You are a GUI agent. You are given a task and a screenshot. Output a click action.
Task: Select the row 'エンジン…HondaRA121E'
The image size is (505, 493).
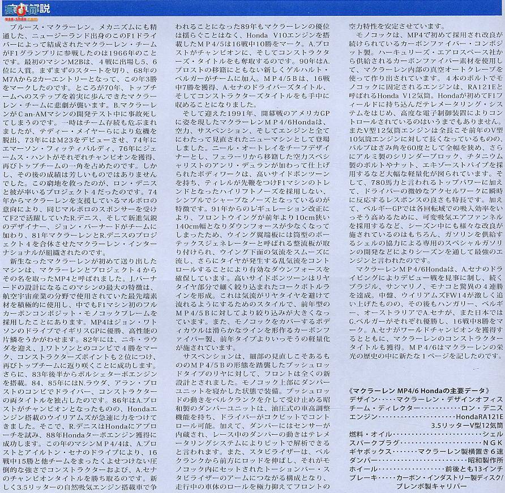point(426,417)
